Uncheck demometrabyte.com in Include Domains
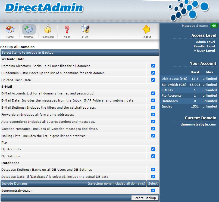Screen dimensions: 219x202 pyautogui.click(x=153, y=191)
